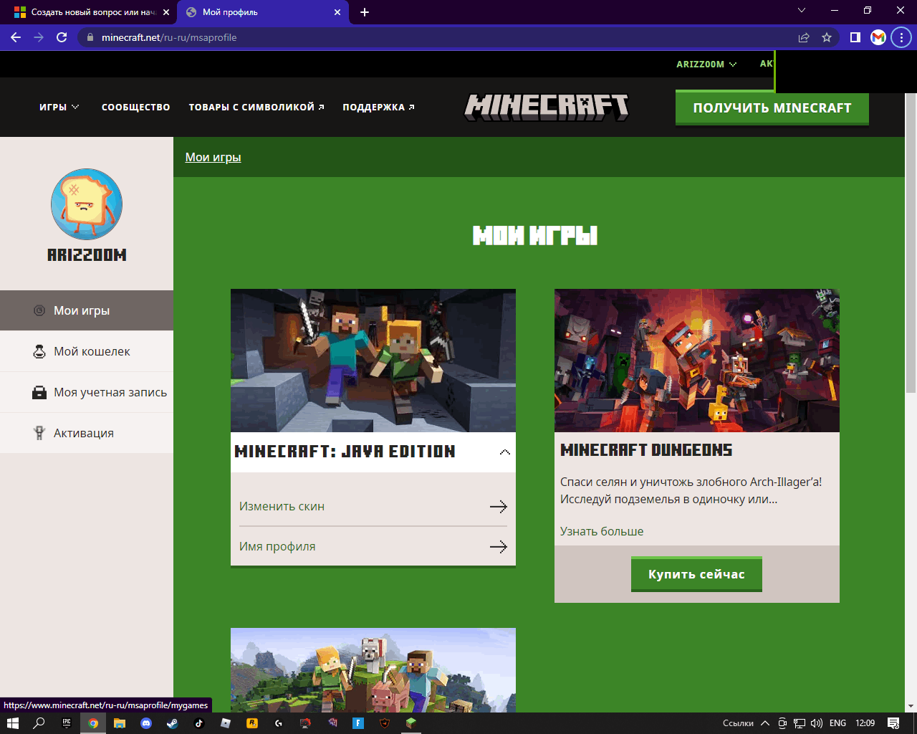Open the Windows Start menu
The image size is (917, 734).
tap(12, 723)
